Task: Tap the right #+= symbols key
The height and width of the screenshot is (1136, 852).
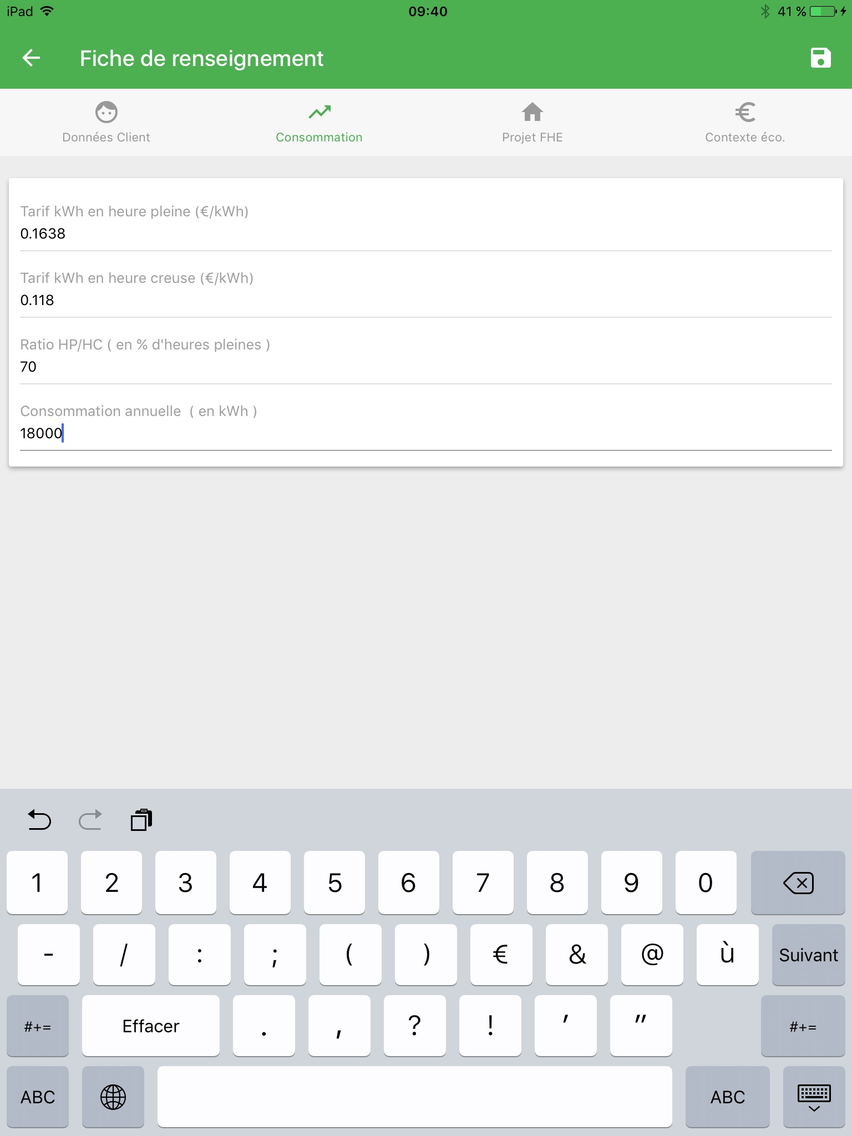Action: pos(803,1026)
